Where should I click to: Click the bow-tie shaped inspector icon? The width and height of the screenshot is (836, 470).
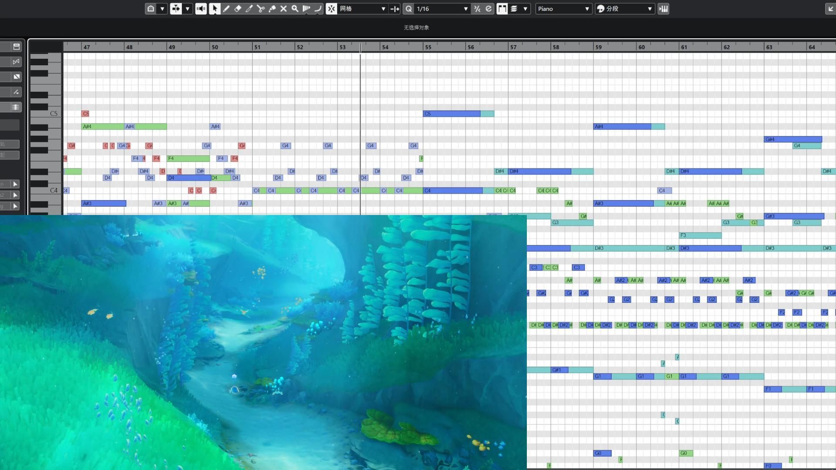tap(16, 62)
